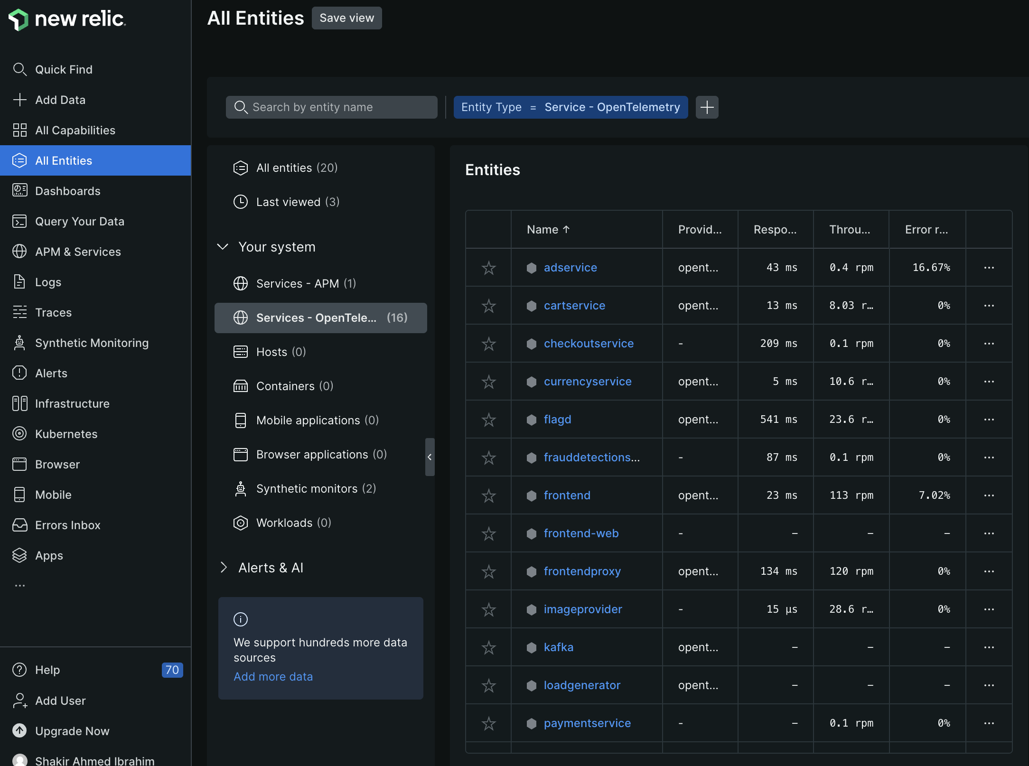
Task: Click the Browser sidebar icon
Action: pos(19,464)
